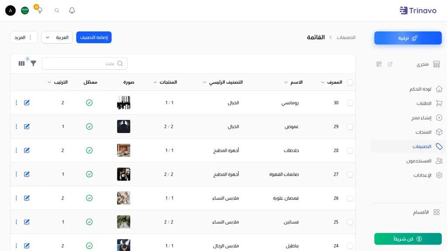Open thumbnail image of رومانسي category
This screenshot has width=447, height=251.
[x=124, y=103]
